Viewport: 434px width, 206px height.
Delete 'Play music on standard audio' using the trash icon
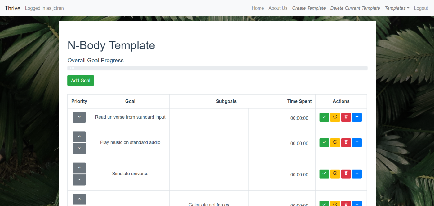pos(346,143)
